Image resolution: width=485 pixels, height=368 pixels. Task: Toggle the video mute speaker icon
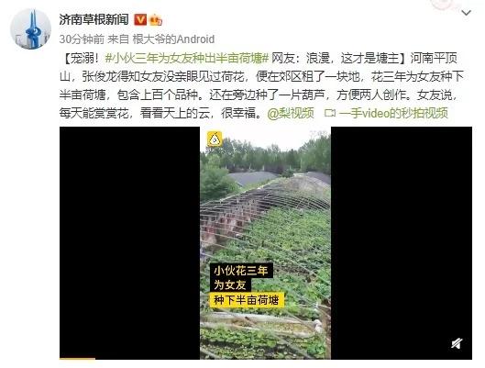pyautogui.click(x=457, y=343)
